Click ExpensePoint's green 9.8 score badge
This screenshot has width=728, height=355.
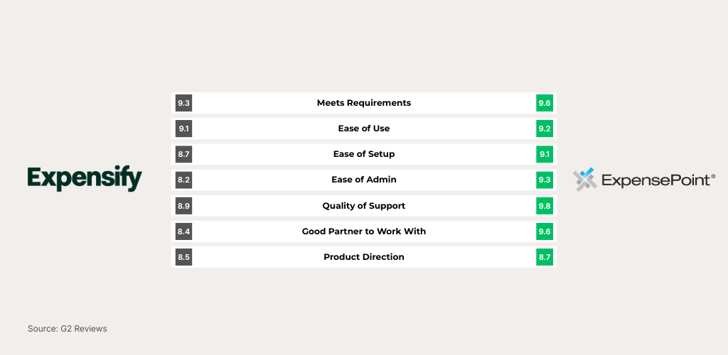(x=545, y=206)
